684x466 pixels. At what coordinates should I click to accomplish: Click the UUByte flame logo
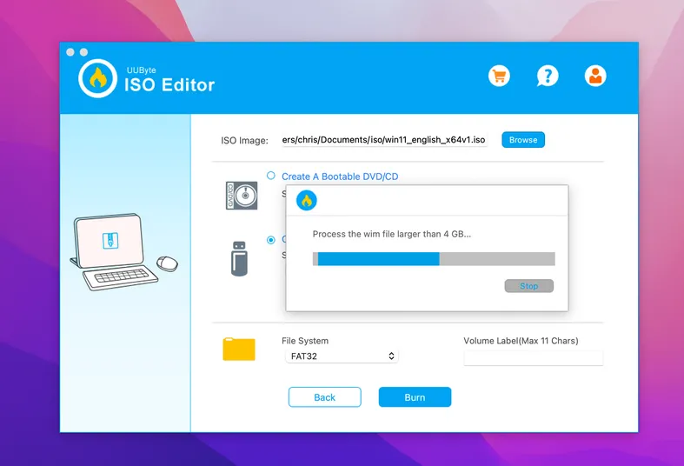(x=97, y=77)
